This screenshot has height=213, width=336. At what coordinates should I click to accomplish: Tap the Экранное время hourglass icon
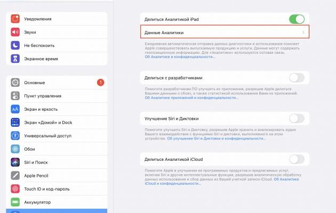click(x=15, y=59)
